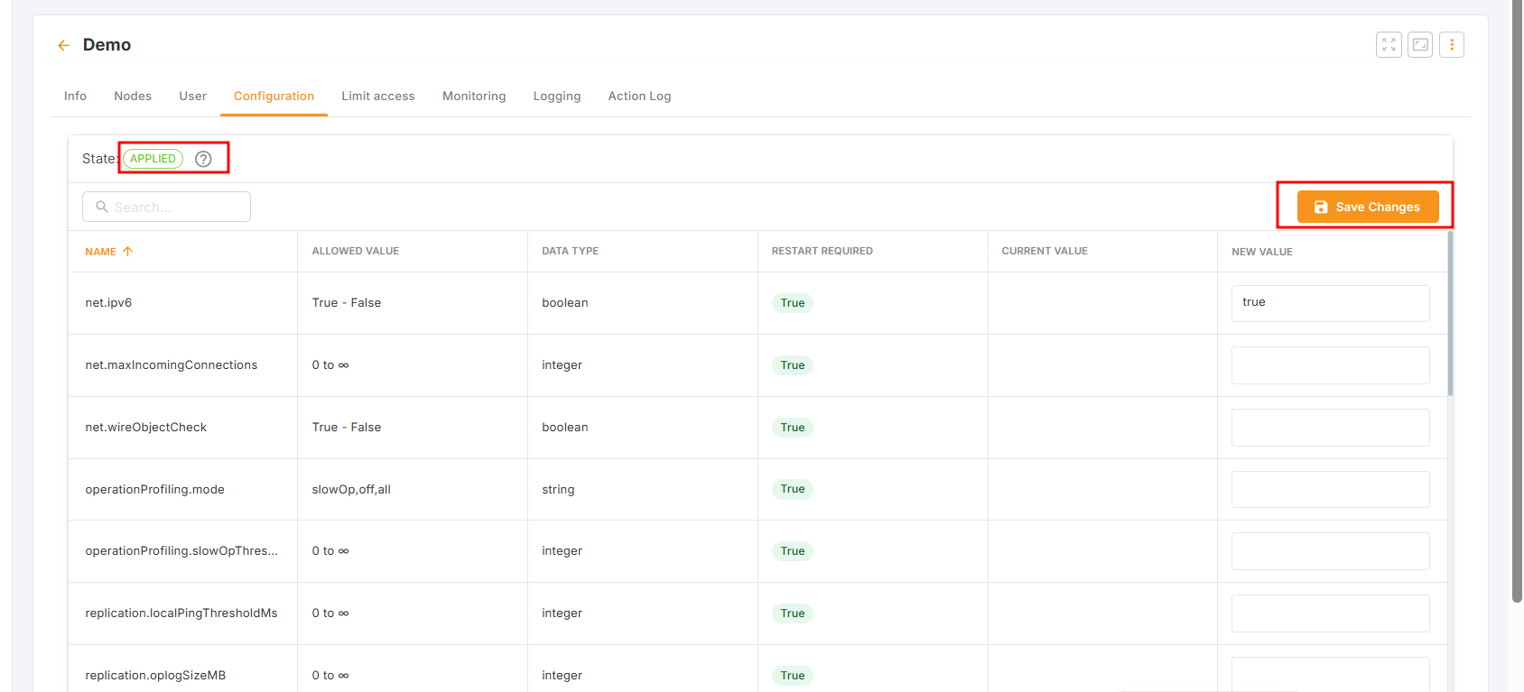Click the window-view icon next to fullscreen
This screenshot has height=692, width=1524.
(x=1420, y=44)
